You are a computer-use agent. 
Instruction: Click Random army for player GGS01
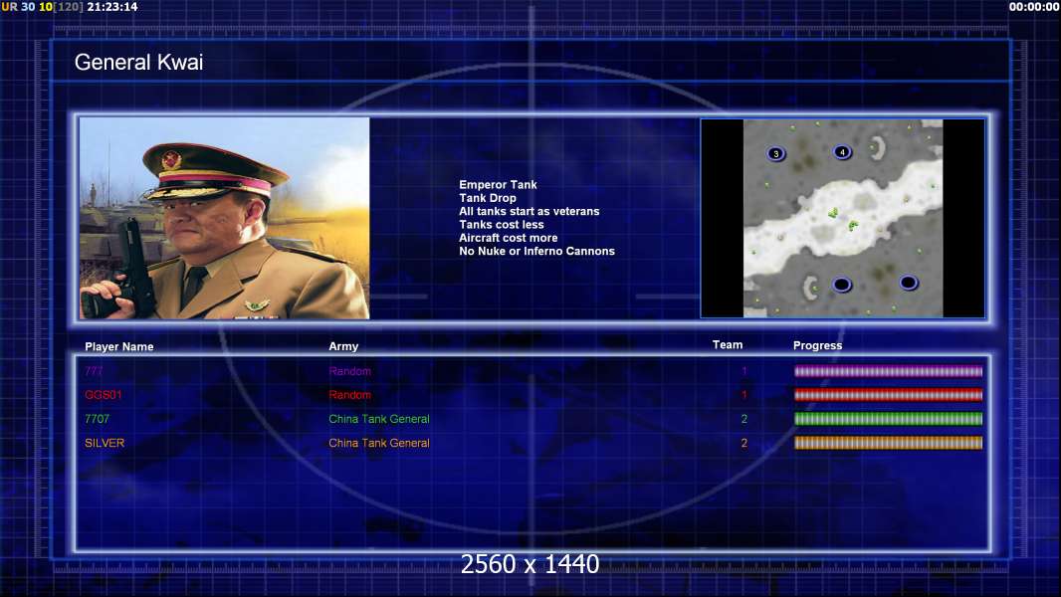click(349, 395)
